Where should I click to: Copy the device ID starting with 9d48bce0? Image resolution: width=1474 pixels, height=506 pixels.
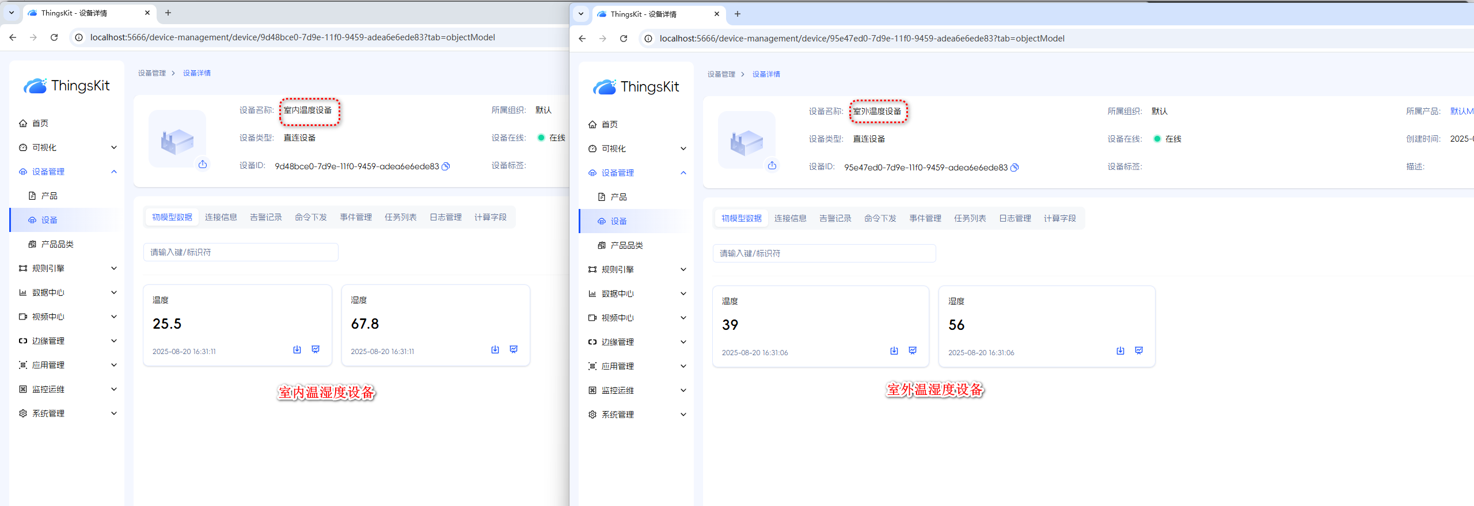click(446, 166)
